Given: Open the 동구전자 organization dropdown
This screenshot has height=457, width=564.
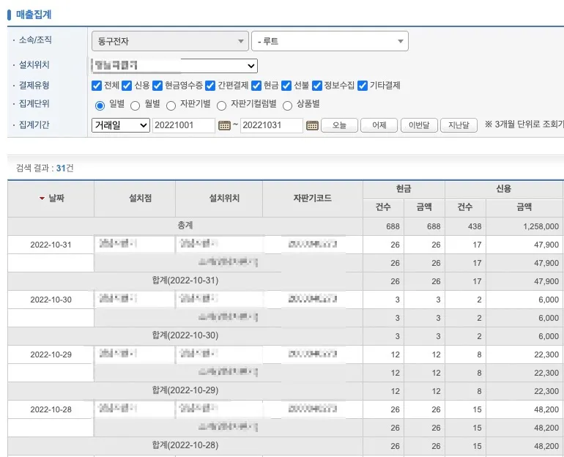Looking at the screenshot, I should point(170,41).
